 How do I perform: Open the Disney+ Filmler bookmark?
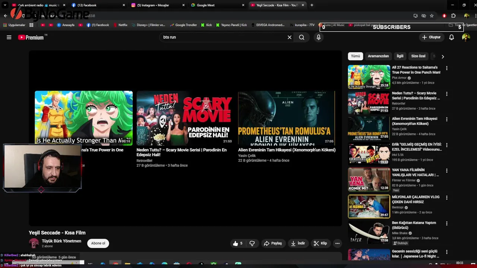coord(148,25)
